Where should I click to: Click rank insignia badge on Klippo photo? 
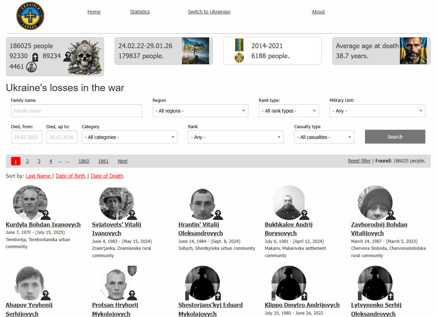[274, 296]
